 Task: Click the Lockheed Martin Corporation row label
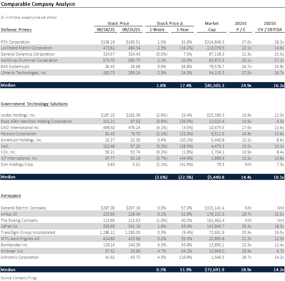[26, 48]
